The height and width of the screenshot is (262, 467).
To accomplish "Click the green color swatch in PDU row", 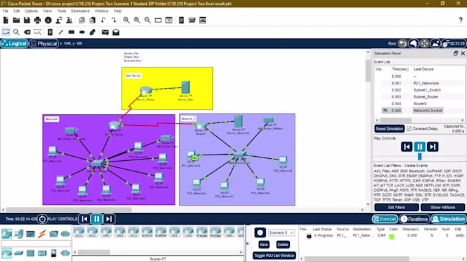I will (x=391, y=237).
